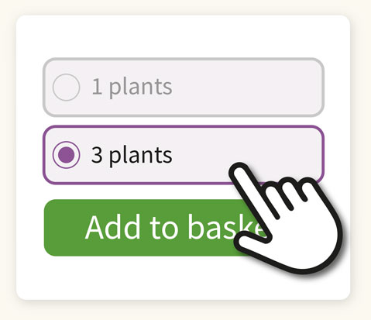Screen dimensions: 371x320
Task: Click the white card below the green button
Action: pos(184,279)
